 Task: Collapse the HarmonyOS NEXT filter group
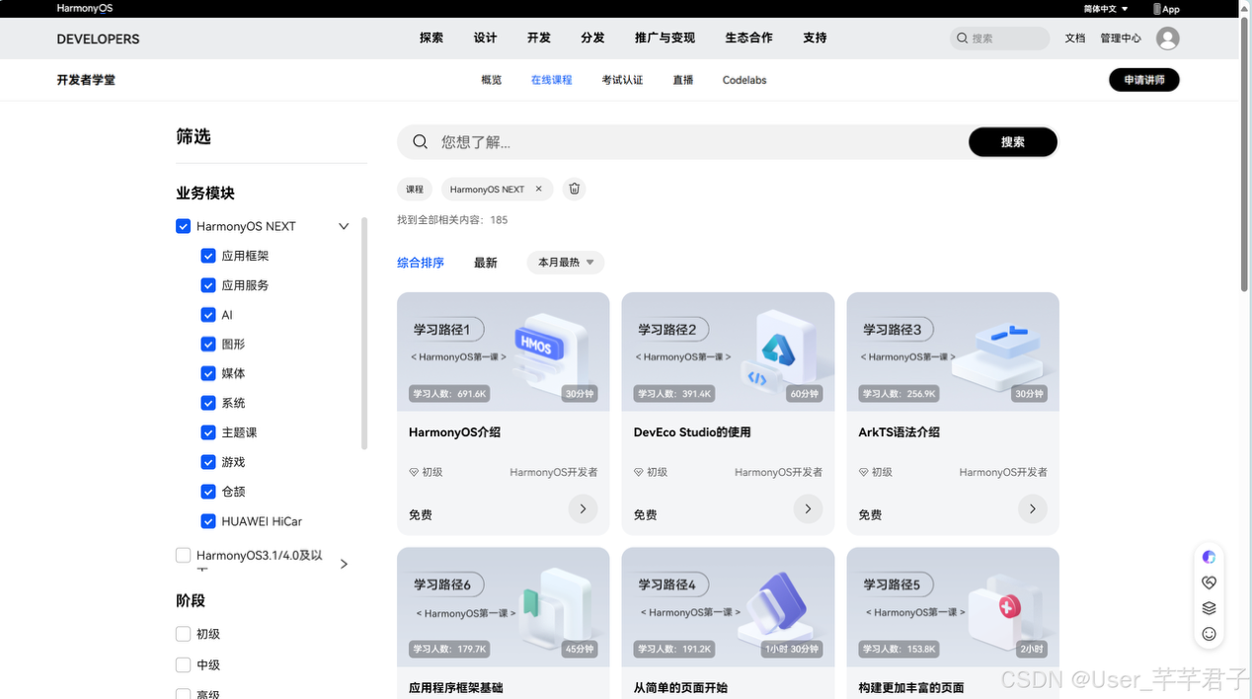click(x=343, y=225)
